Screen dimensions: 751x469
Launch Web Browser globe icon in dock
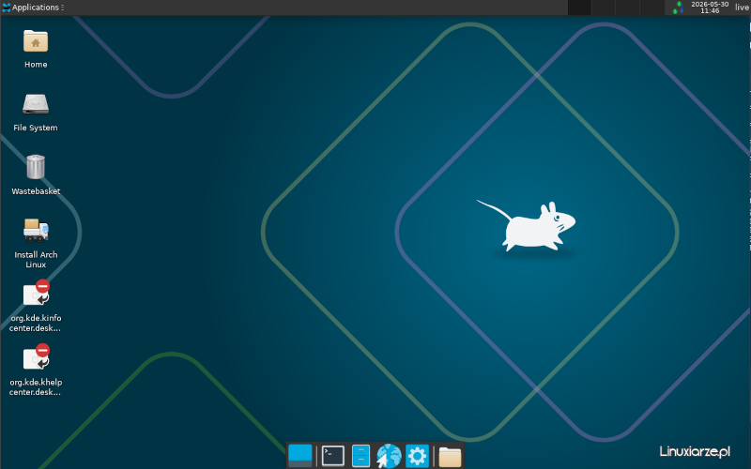point(389,456)
